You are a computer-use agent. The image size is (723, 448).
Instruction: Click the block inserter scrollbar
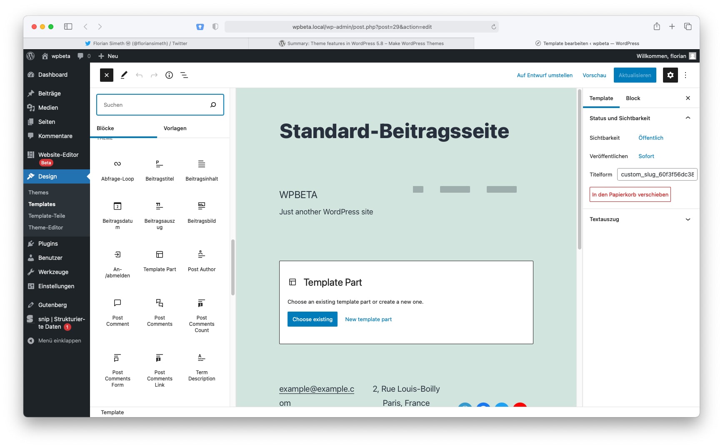[x=233, y=267]
